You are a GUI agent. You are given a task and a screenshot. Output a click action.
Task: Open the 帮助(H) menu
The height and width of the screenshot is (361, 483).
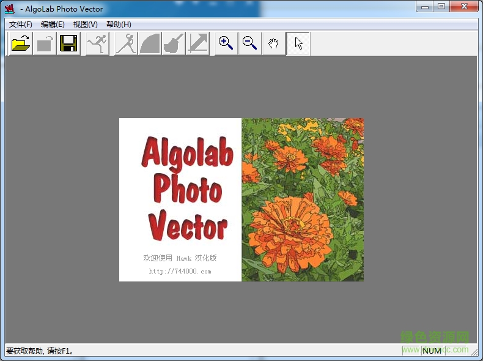(119, 24)
